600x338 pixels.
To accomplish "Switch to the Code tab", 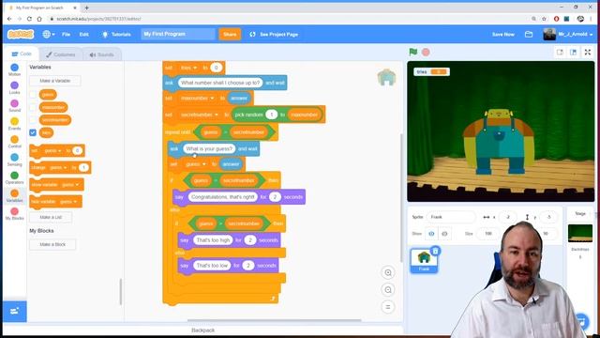I will (21, 54).
